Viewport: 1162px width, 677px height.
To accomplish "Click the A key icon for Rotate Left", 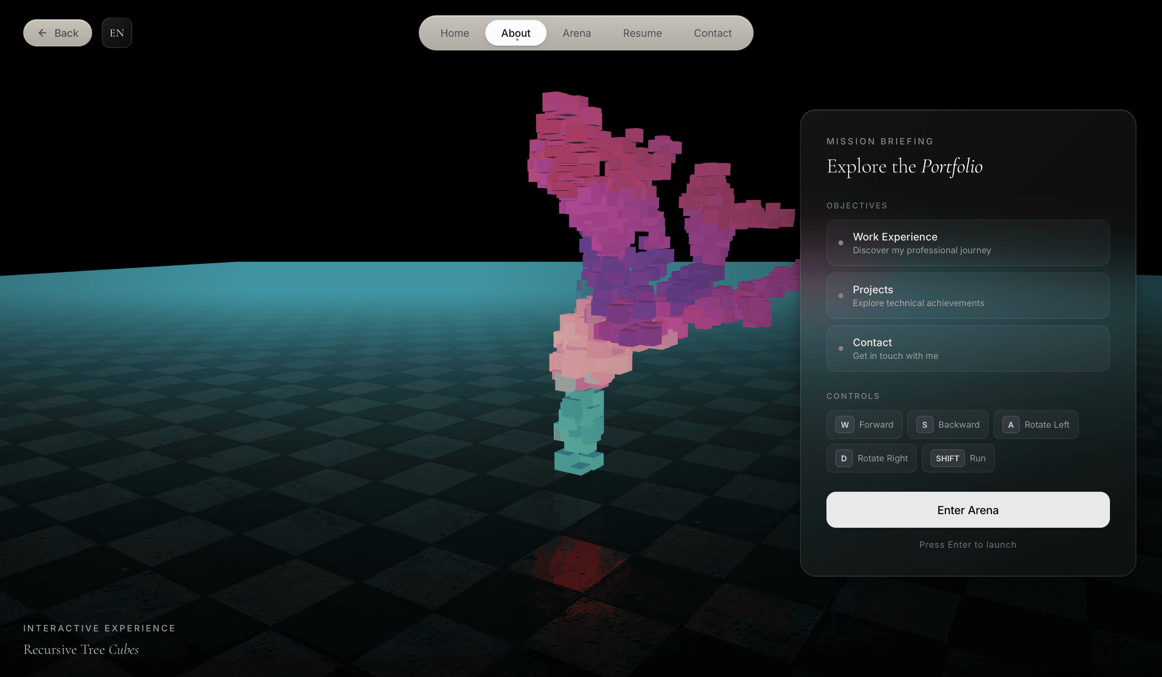I will click(1010, 425).
